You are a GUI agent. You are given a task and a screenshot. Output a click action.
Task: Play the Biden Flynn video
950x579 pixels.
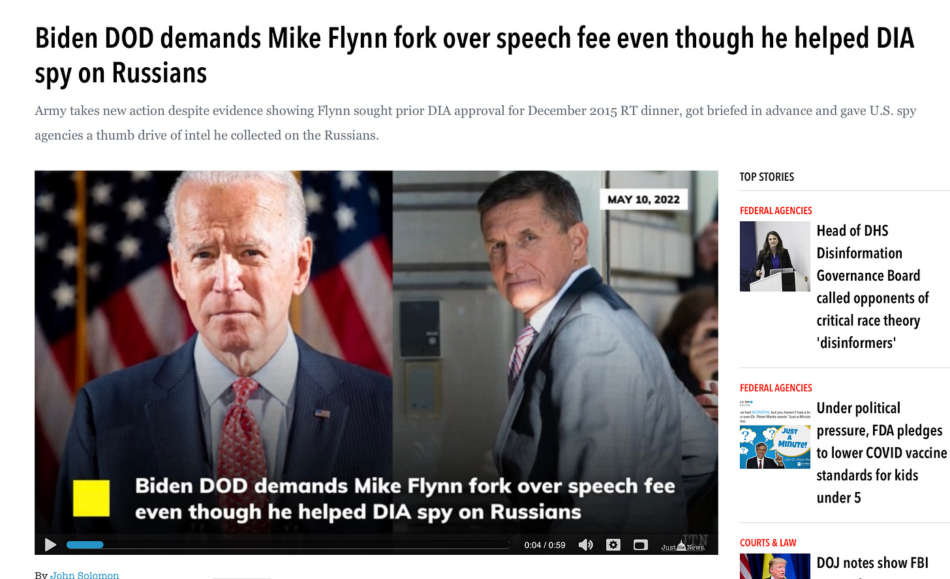[x=50, y=544]
